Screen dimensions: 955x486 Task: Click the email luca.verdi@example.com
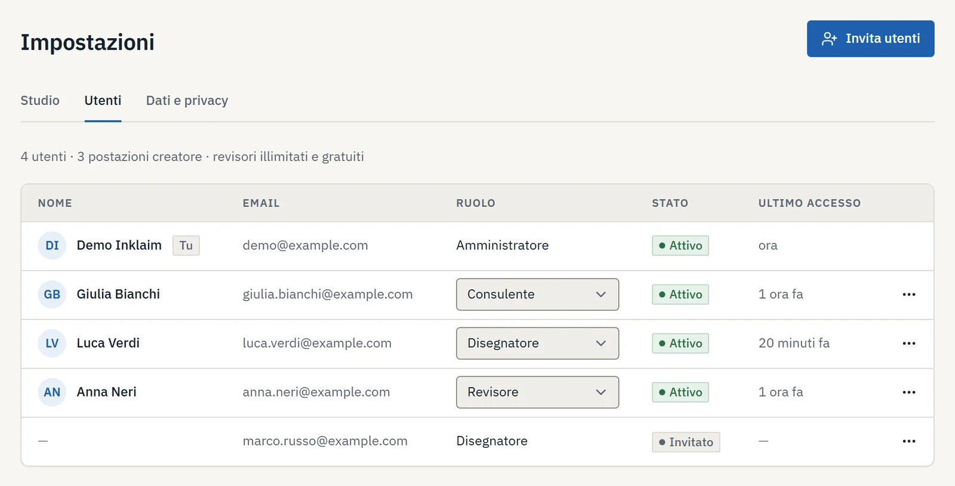317,343
